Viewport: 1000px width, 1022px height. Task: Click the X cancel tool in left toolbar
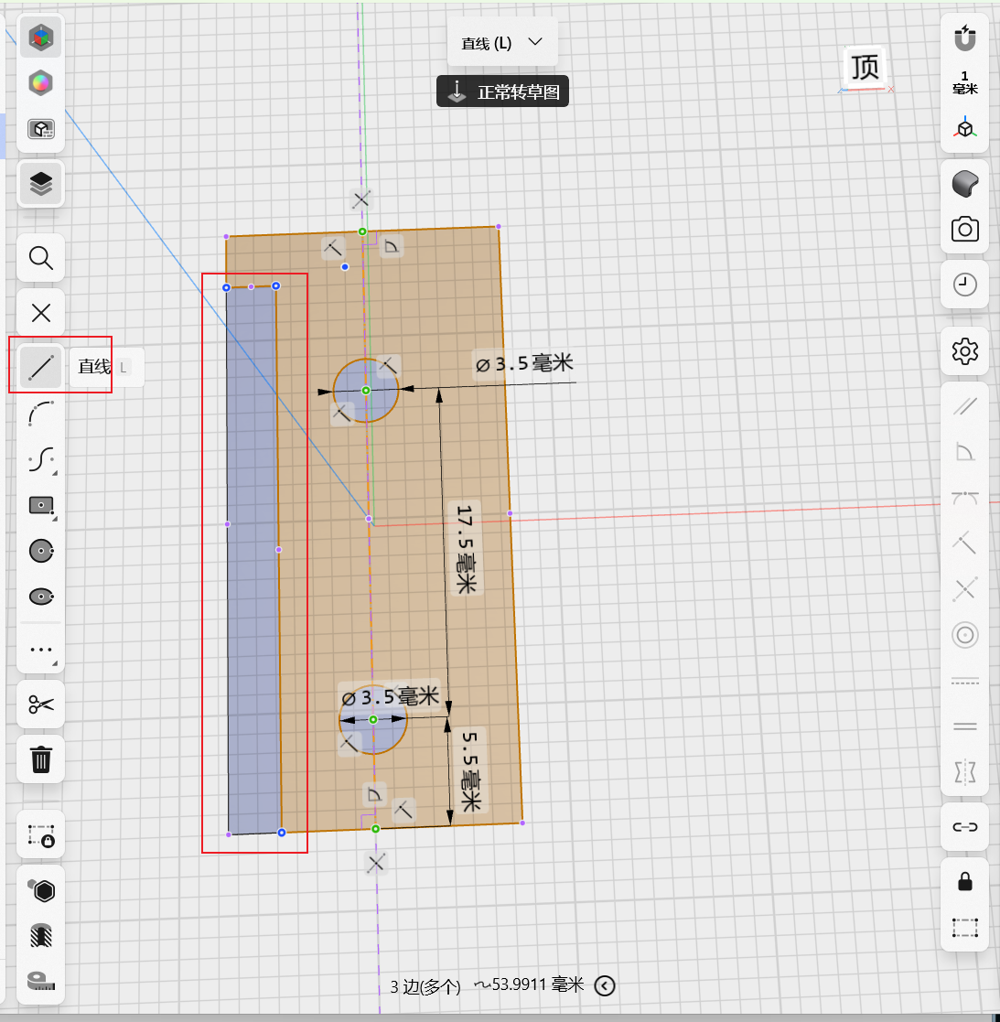[x=40, y=313]
